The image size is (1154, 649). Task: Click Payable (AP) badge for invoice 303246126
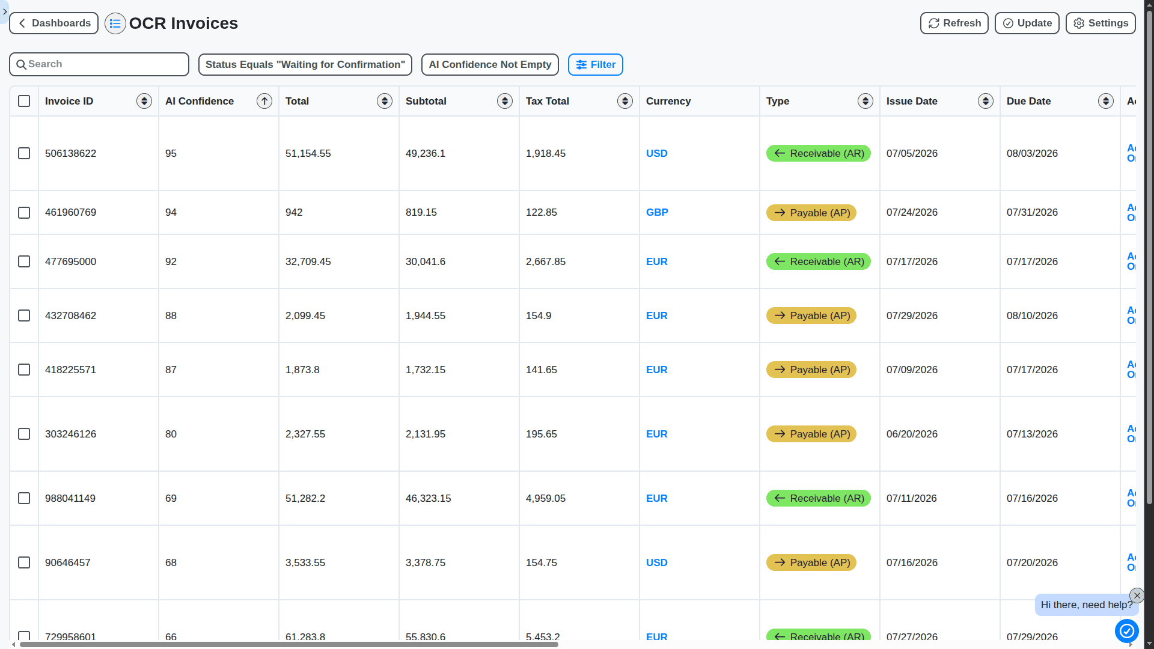point(811,434)
